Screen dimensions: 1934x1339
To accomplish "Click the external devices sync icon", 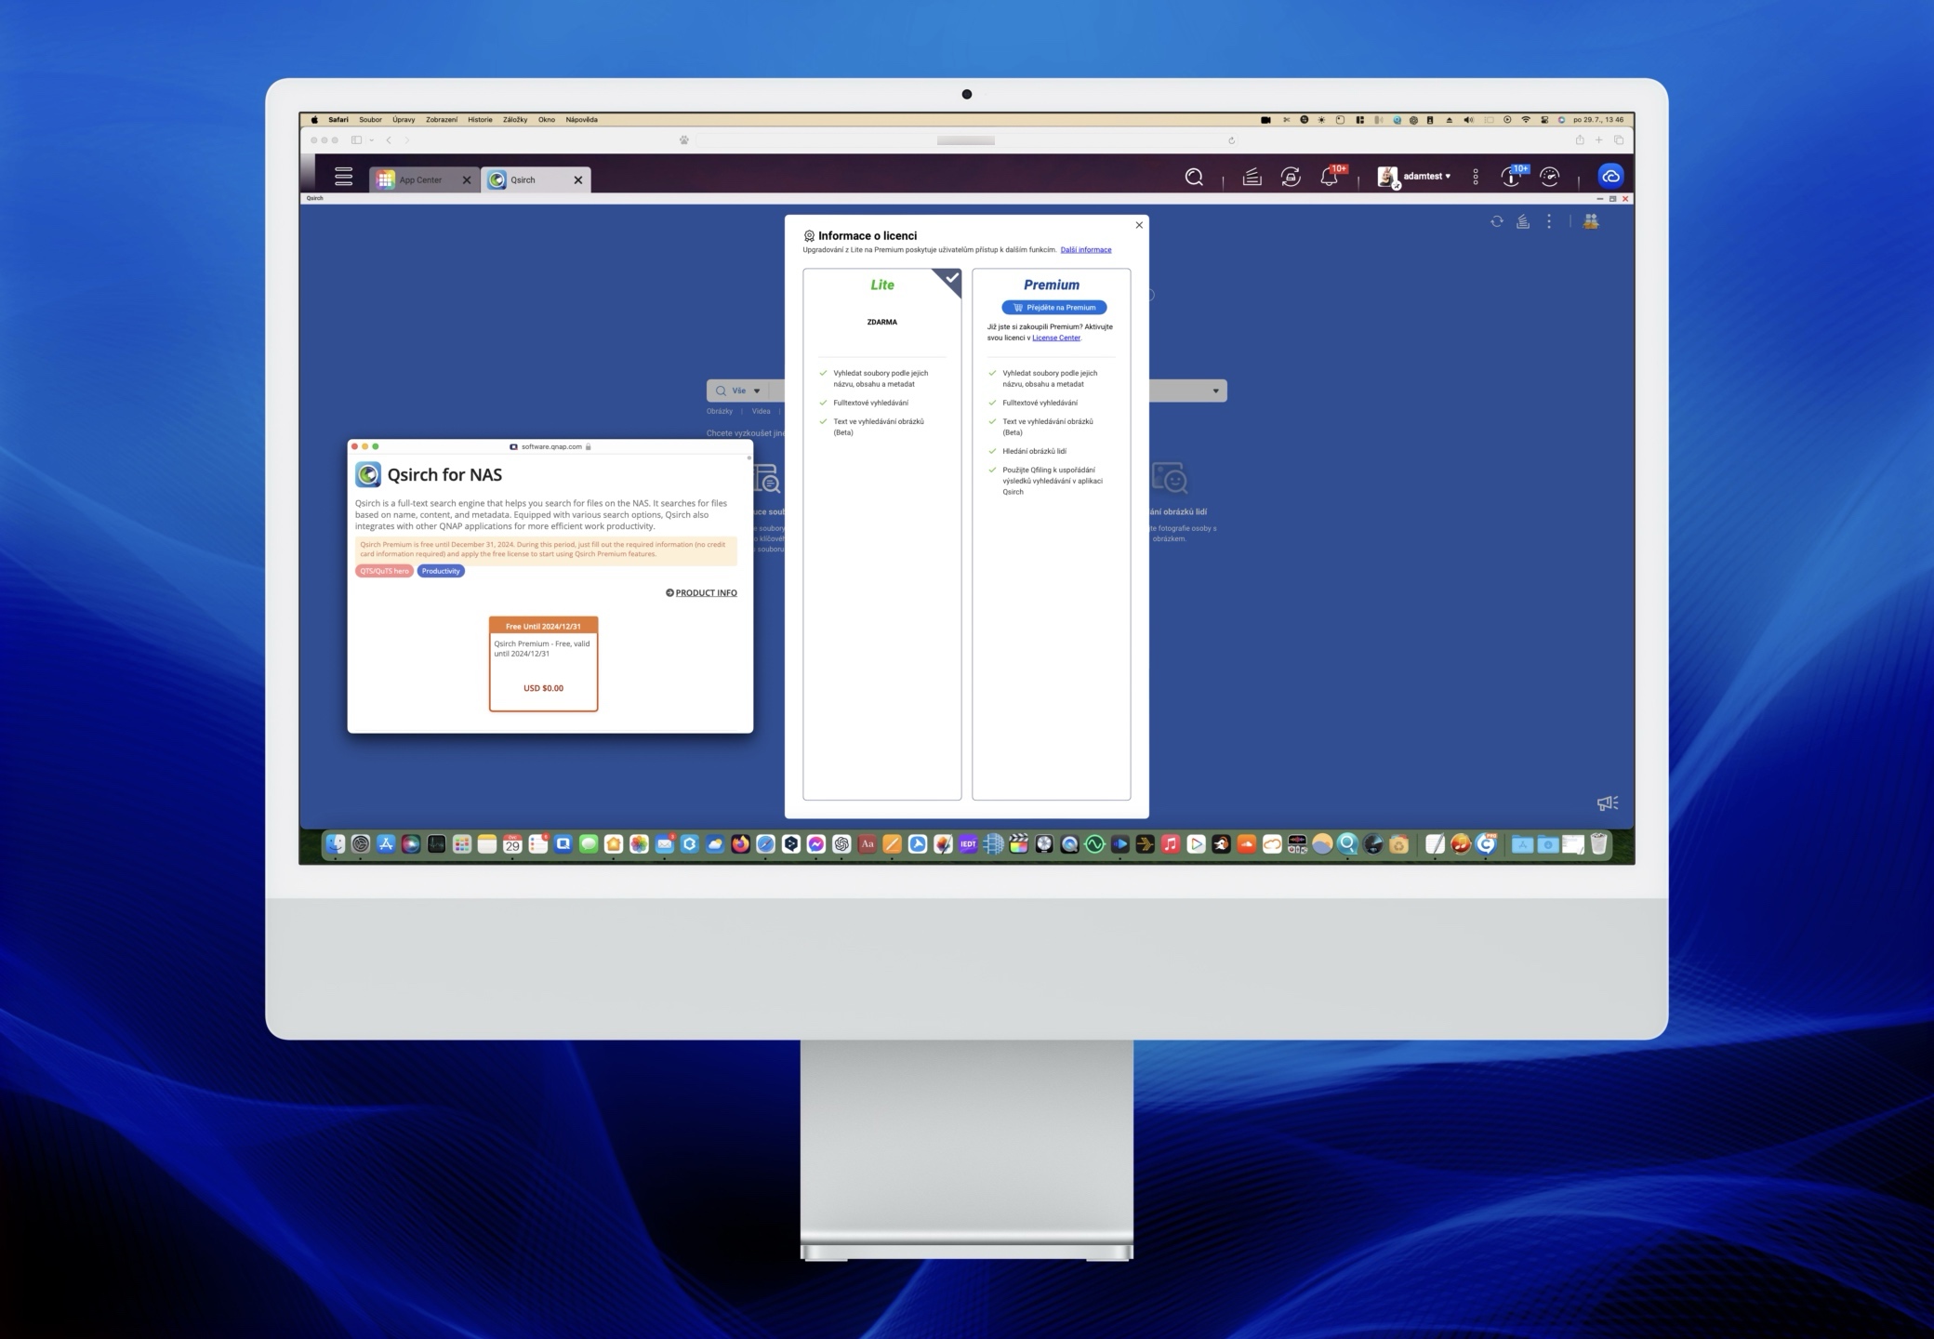I will click(x=1291, y=177).
